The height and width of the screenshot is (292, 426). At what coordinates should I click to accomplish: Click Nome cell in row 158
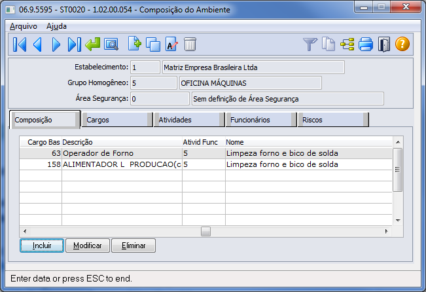(x=309, y=164)
